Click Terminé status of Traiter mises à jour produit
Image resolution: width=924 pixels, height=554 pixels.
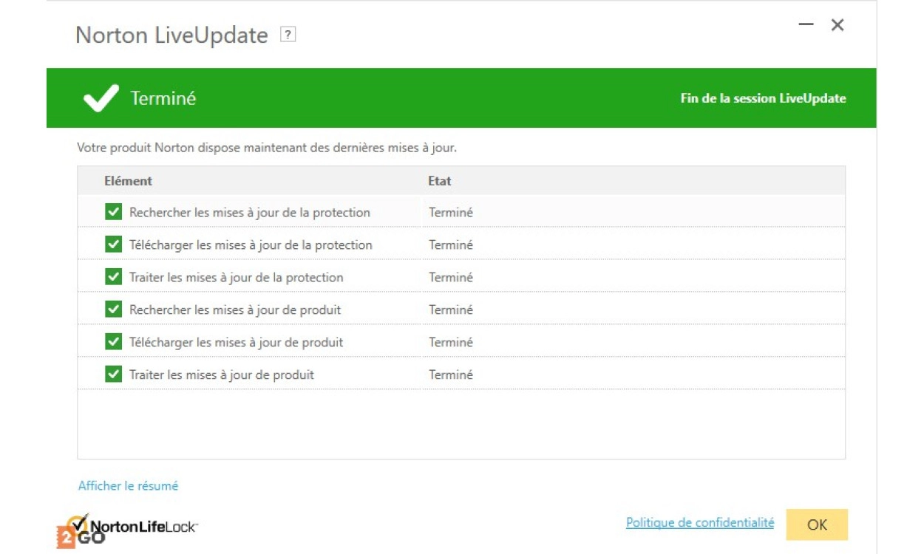pos(450,375)
